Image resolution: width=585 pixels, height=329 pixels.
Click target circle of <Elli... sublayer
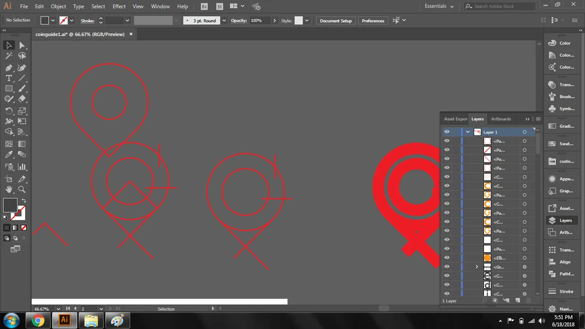pos(524,258)
